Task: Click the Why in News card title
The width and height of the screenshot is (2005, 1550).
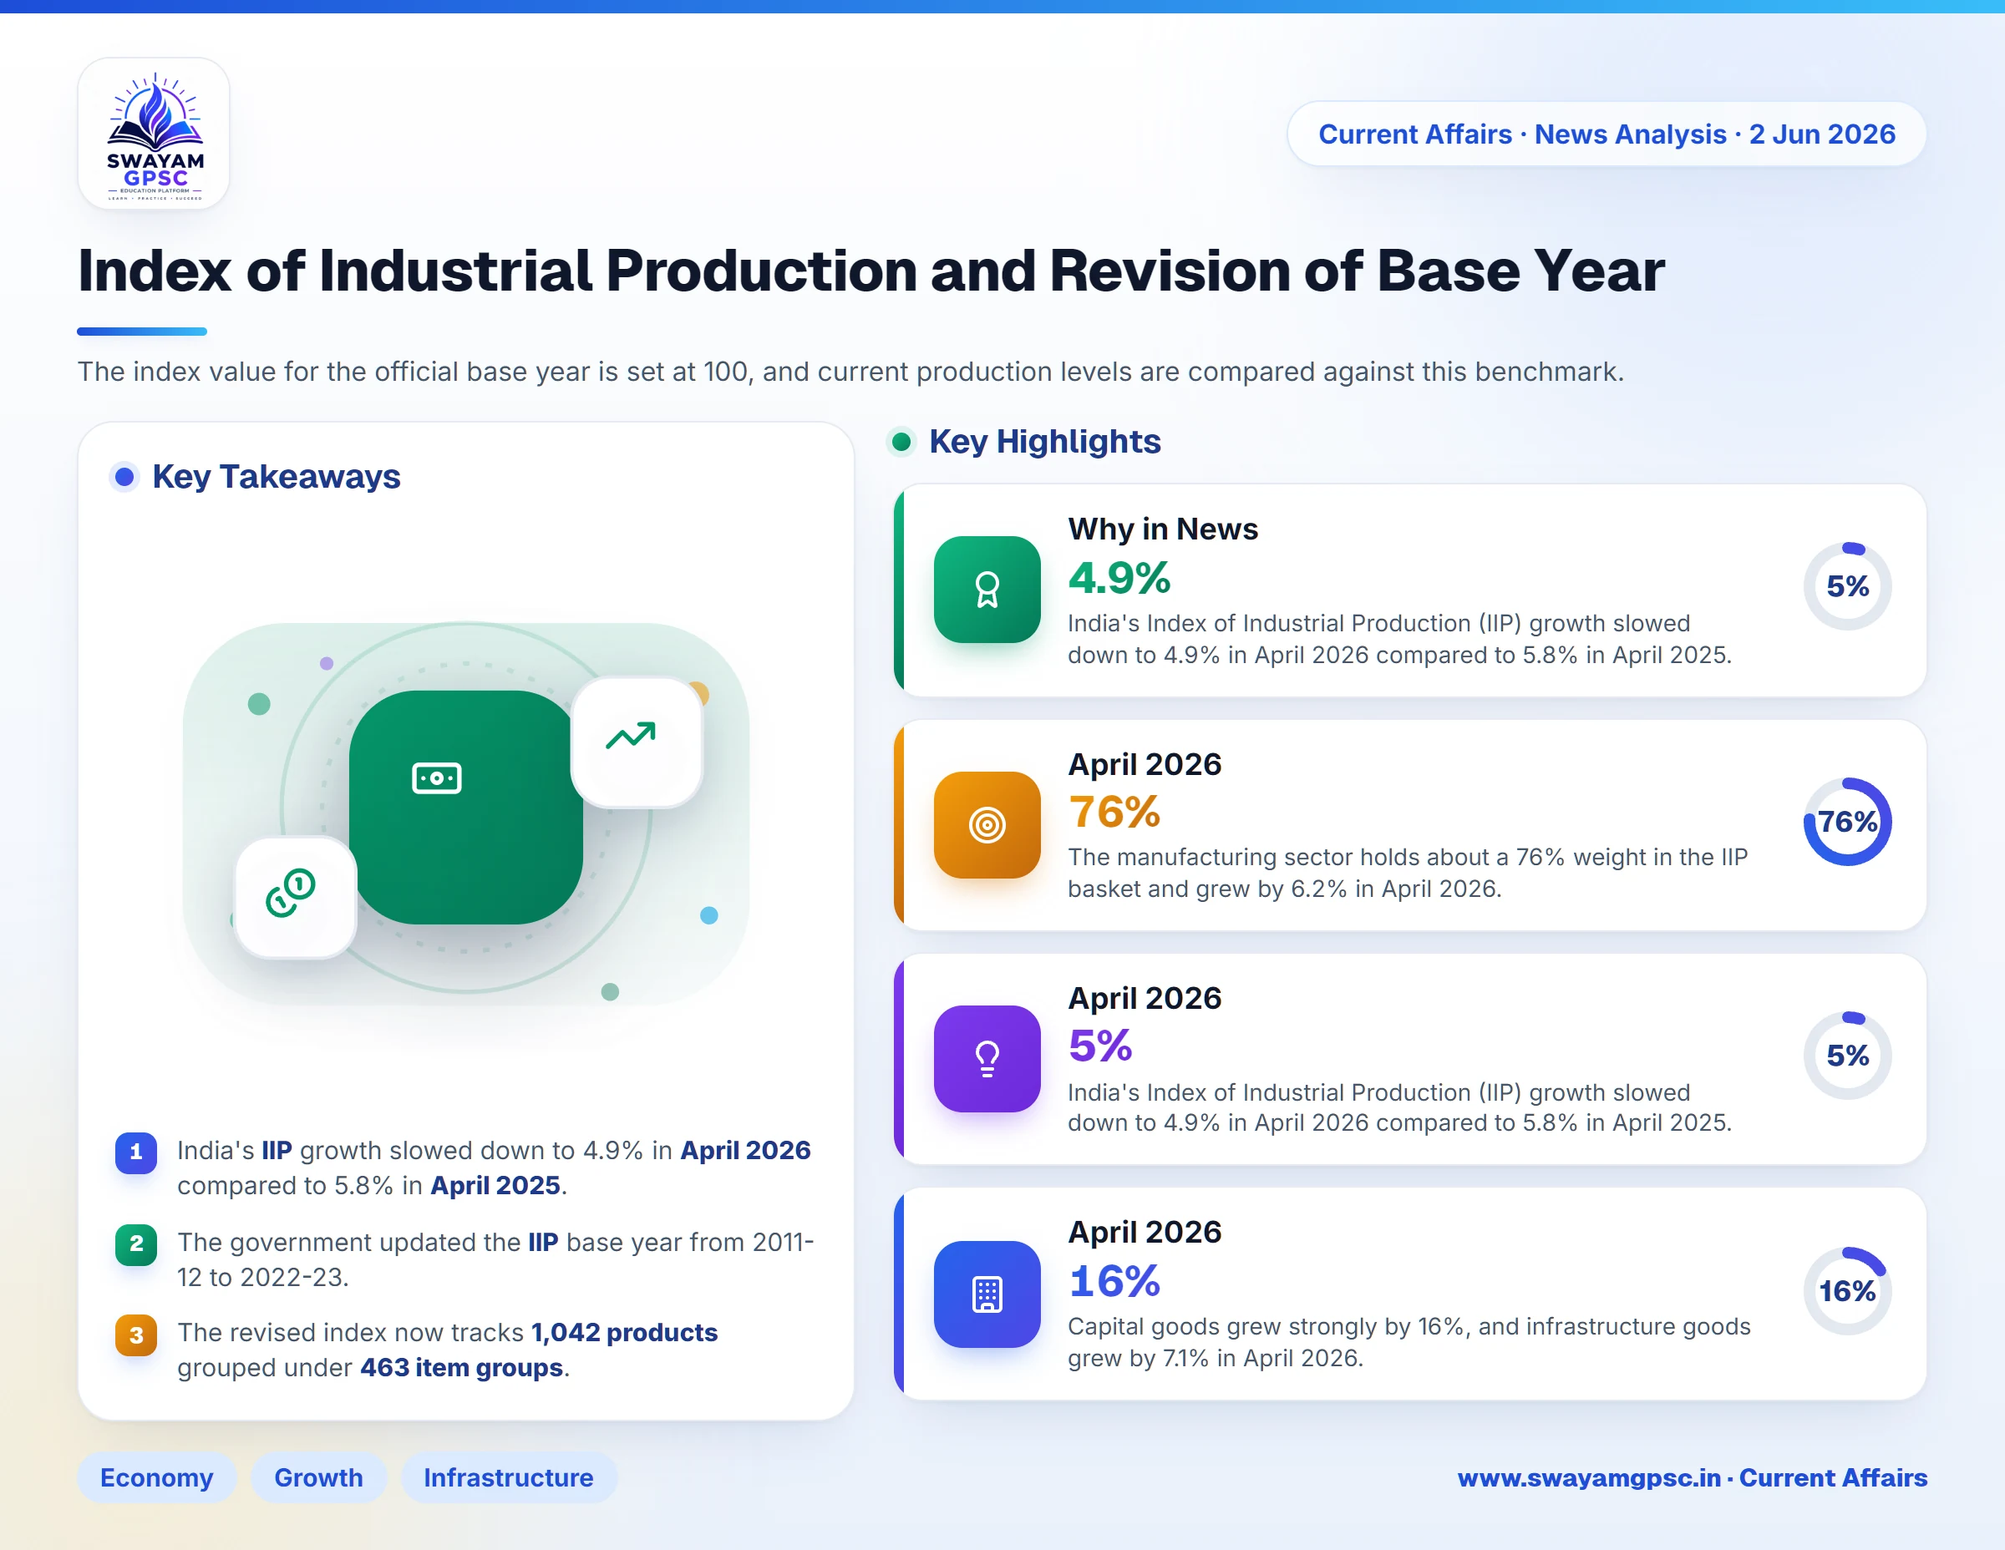Action: [x=1162, y=529]
